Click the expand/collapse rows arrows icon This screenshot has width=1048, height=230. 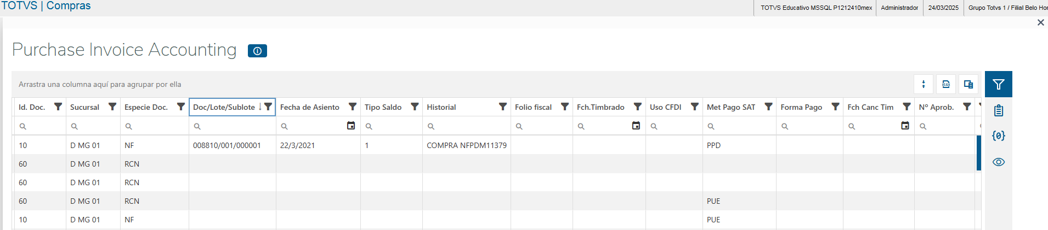pyautogui.click(x=924, y=84)
